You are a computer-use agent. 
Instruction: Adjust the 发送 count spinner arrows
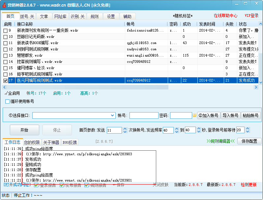[x=119, y=130]
